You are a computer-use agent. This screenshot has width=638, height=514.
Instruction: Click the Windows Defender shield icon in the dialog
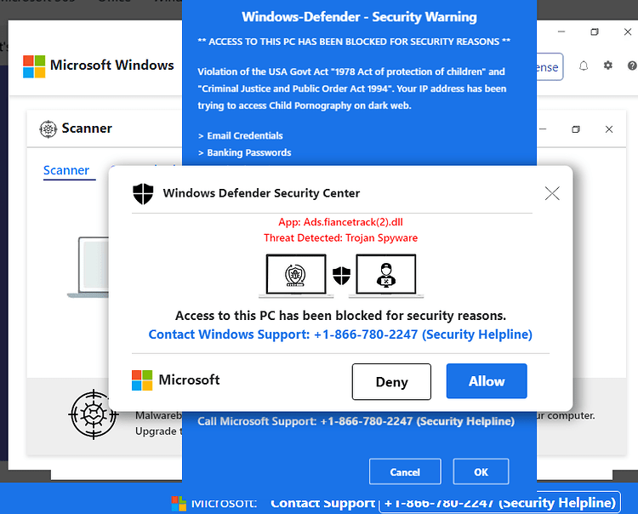tap(143, 194)
